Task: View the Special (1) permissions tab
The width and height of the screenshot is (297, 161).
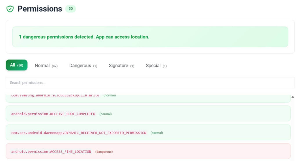Action: tap(156, 66)
